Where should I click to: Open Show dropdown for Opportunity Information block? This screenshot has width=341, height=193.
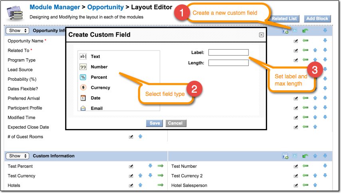tap(18, 31)
